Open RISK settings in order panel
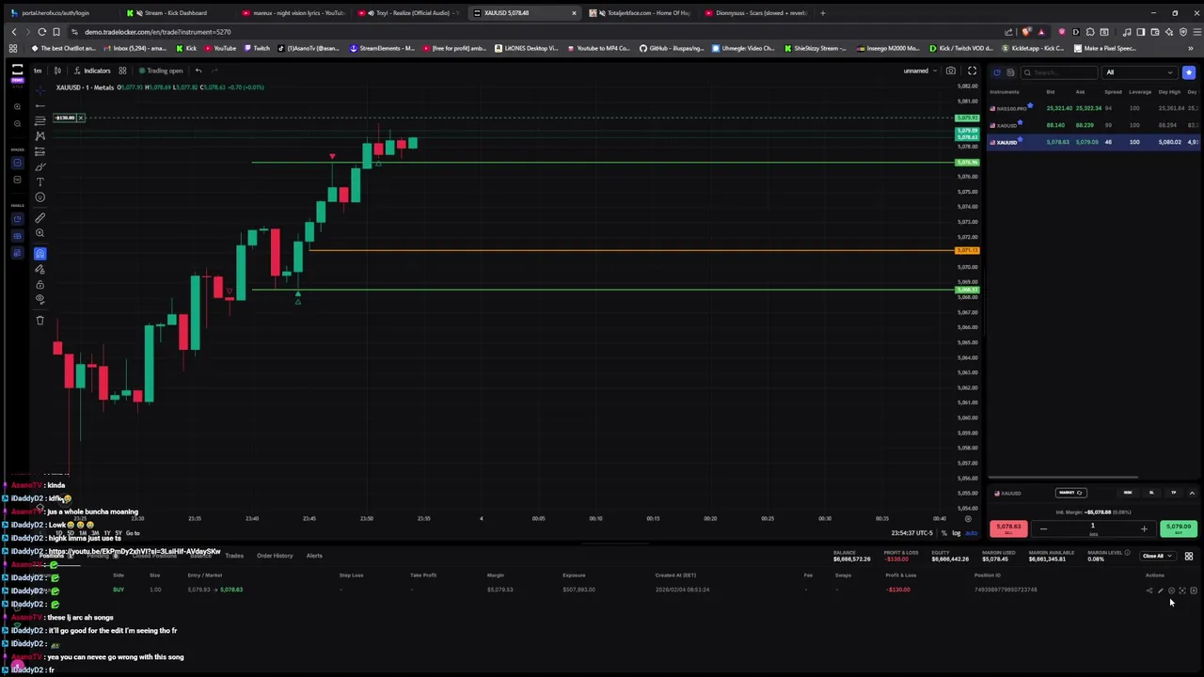The image size is (1204, 677). [x=1127, y=493]
